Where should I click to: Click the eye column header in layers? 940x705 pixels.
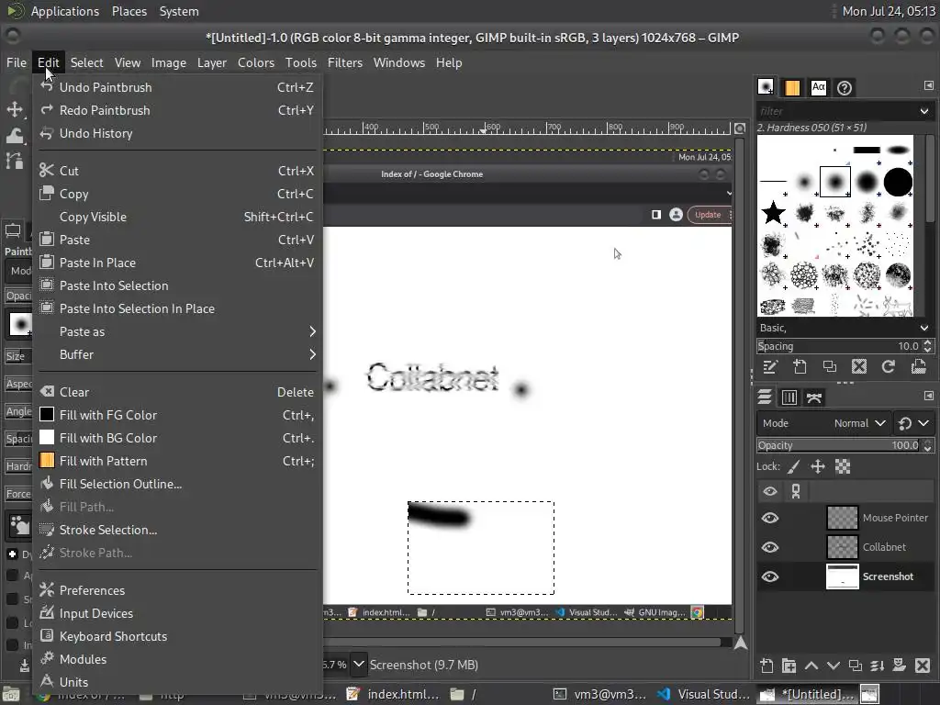(770, 492)
